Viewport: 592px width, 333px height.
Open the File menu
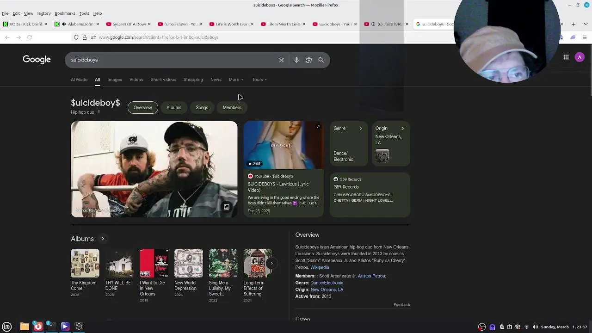pos(5,13)
